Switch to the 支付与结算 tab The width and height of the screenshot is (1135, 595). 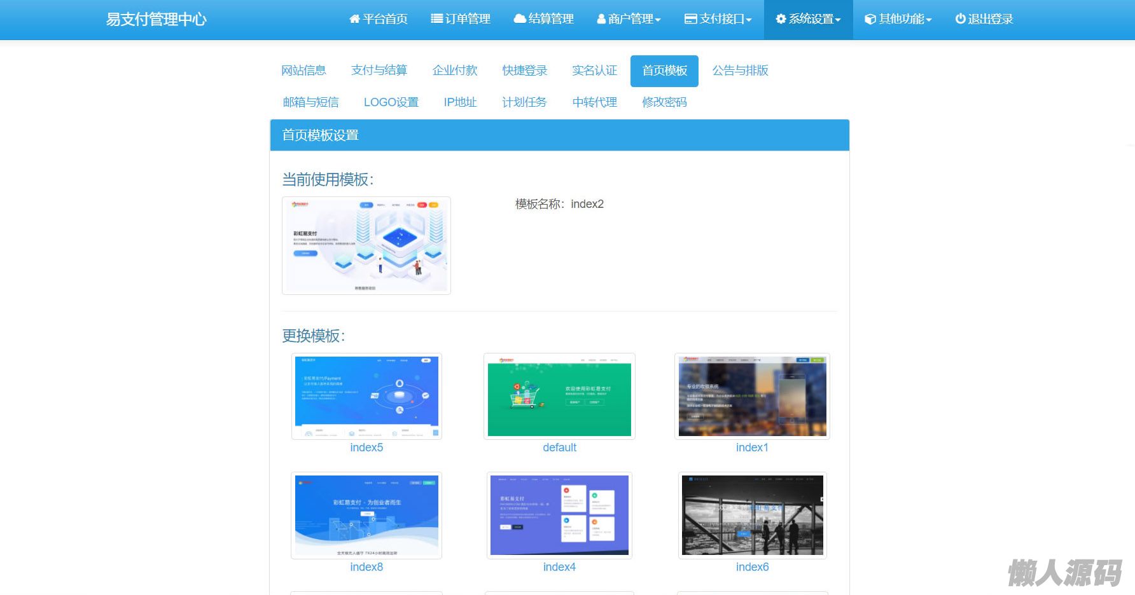point(379,71)
